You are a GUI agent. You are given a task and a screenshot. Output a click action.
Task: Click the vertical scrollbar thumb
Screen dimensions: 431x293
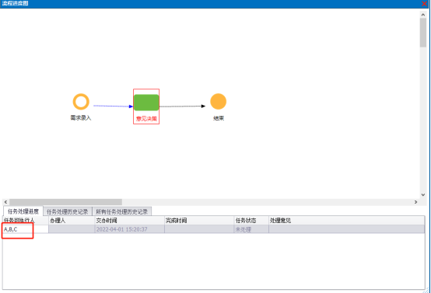tap(423, 33)
